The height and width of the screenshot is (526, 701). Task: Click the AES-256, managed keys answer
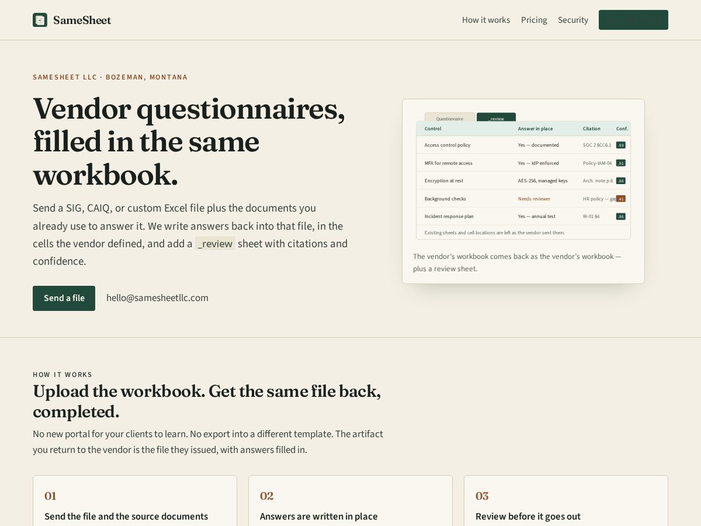(x=543, y=181)
